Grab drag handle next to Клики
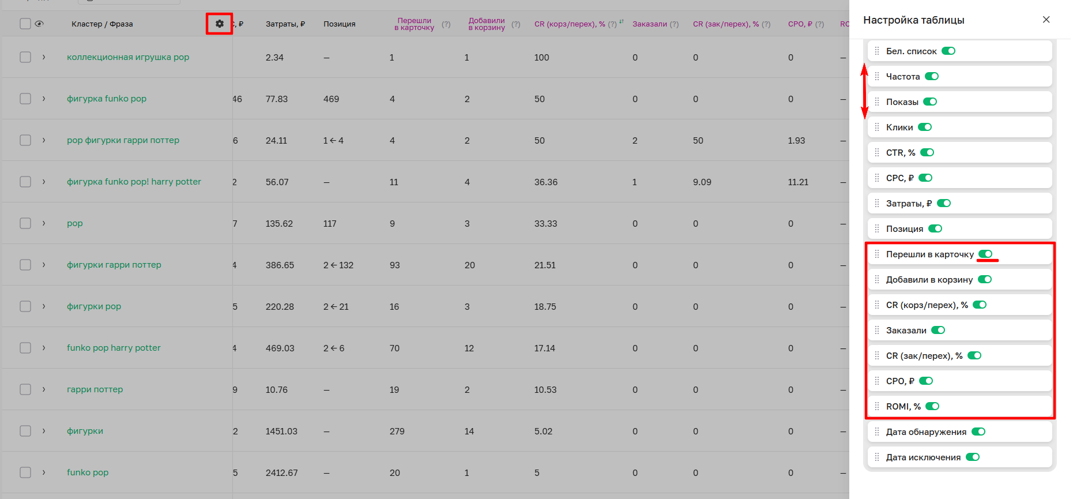Screen dimensions: 1073x499 coord(877,127)
